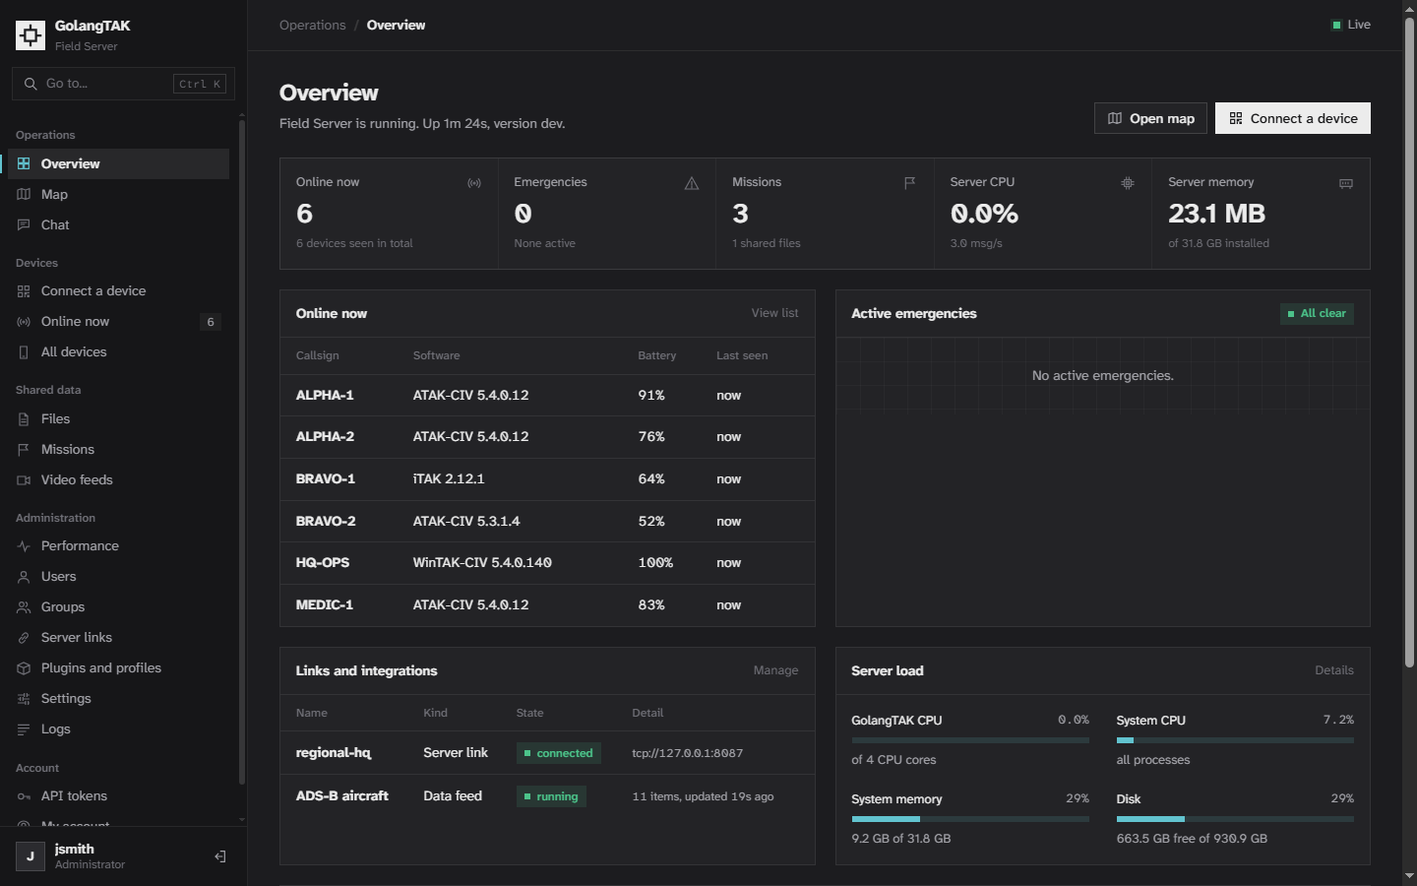Open the Logs page from sidebar
Viewport: 1417px width, 886px height.
118,729
